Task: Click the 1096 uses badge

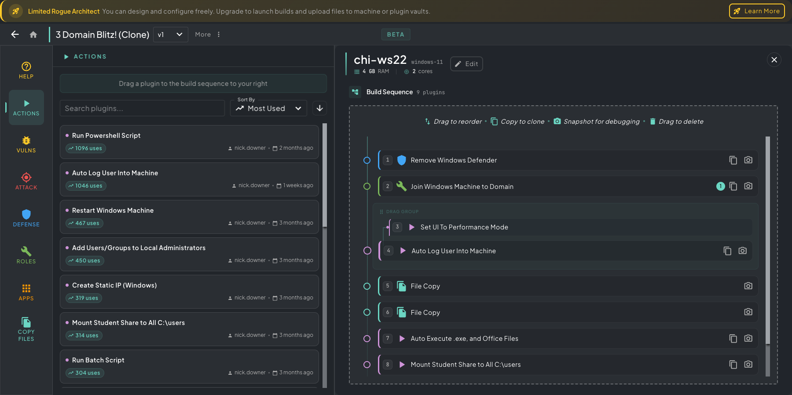Action: tap(86, 148)
